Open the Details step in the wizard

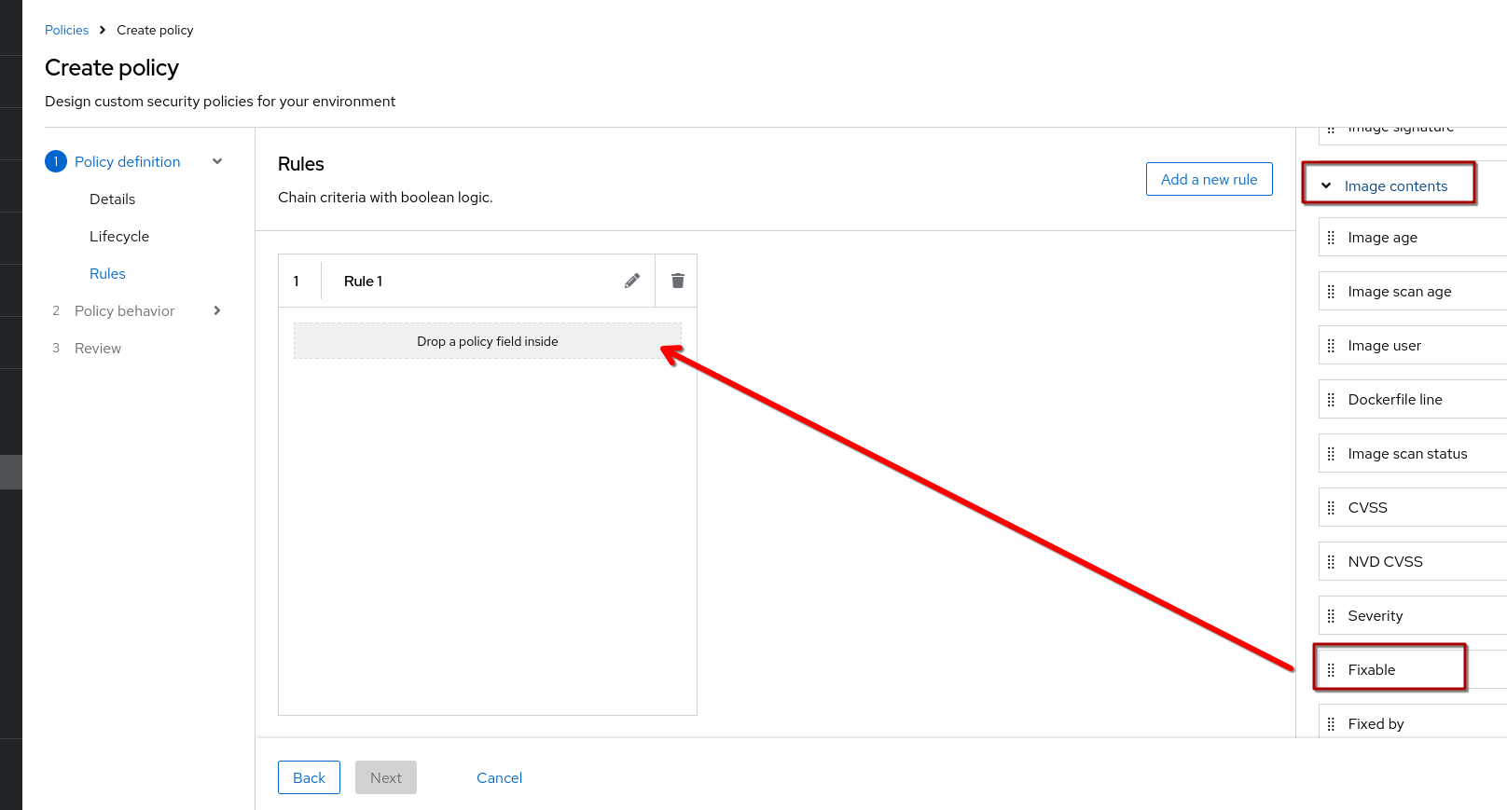click(x=112, y=199)
